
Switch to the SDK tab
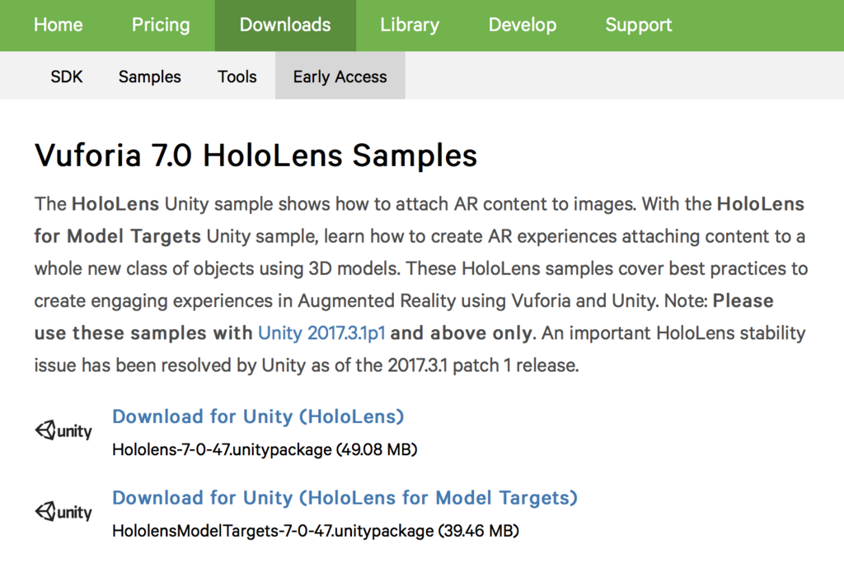click(67, 77)
